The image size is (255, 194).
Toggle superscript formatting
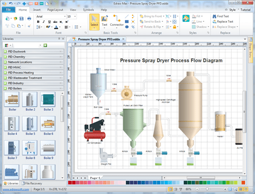[x=67, y=22]
